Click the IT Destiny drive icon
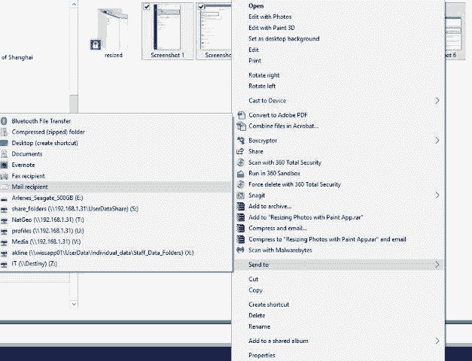472x361 pixels. 4,265
